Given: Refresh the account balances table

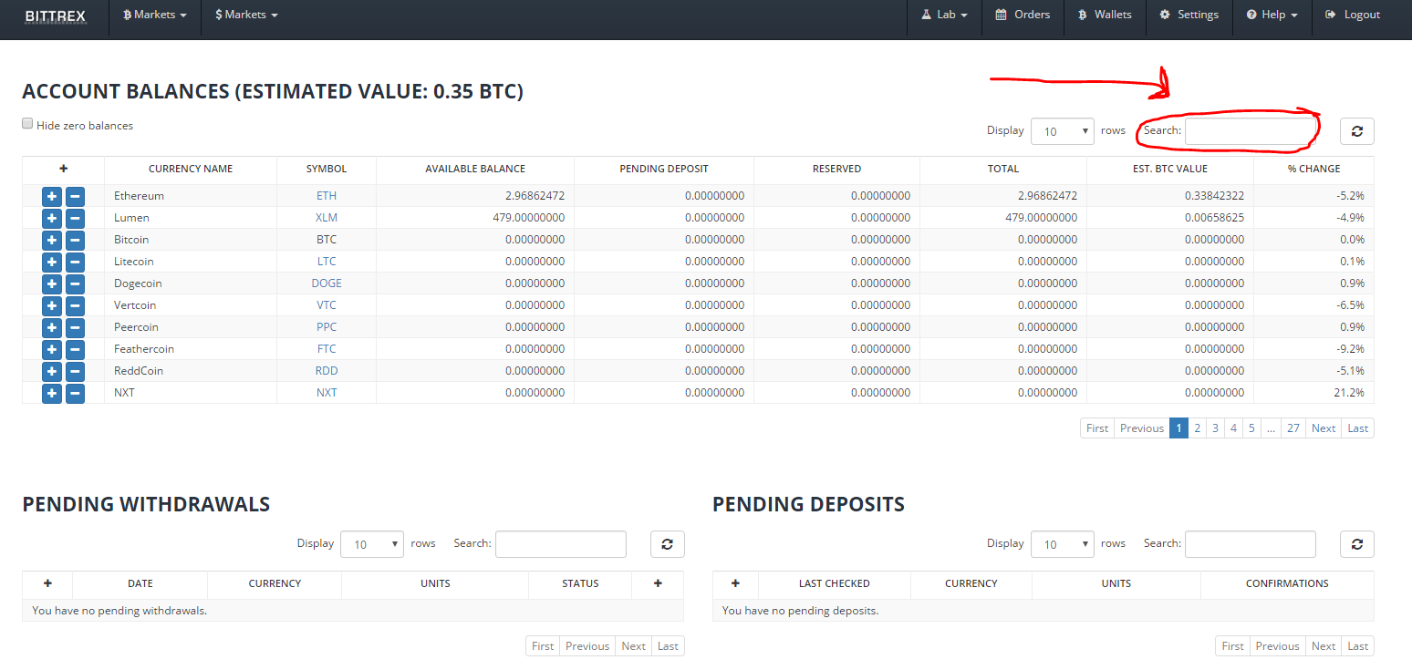Looking at the screenshot, I should [x=1356, y=131].
